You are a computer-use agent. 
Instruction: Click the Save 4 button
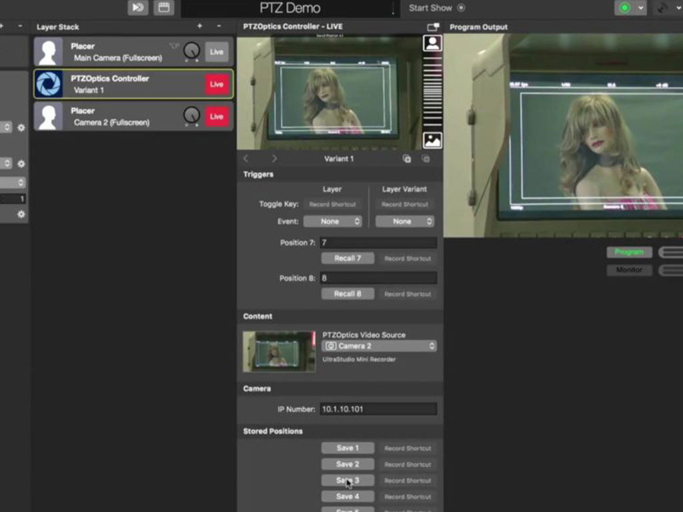(x=348, y=496)
